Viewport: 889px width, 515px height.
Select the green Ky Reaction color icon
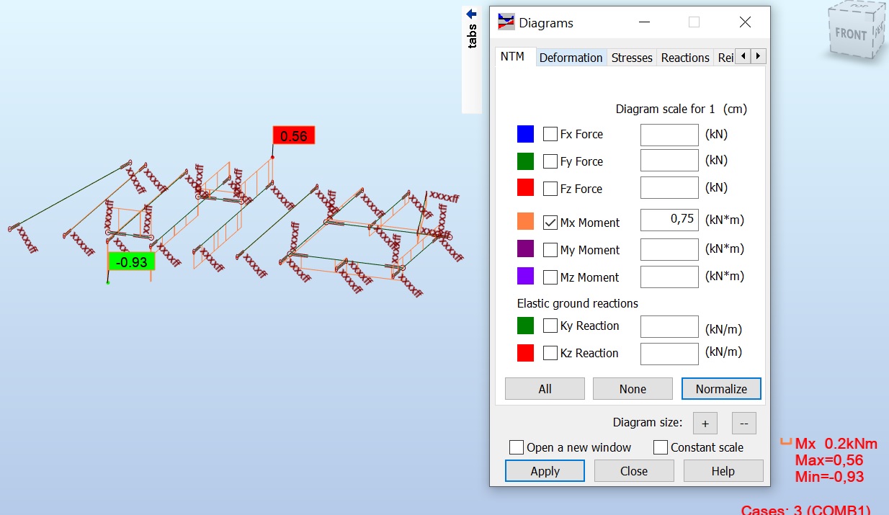pos(525,326)
